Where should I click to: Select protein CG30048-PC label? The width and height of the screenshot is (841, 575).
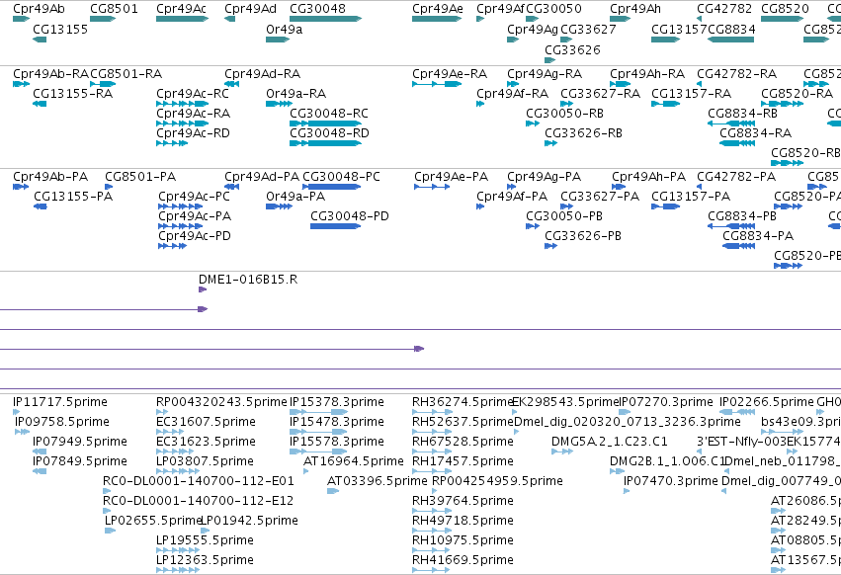point(341,177)
